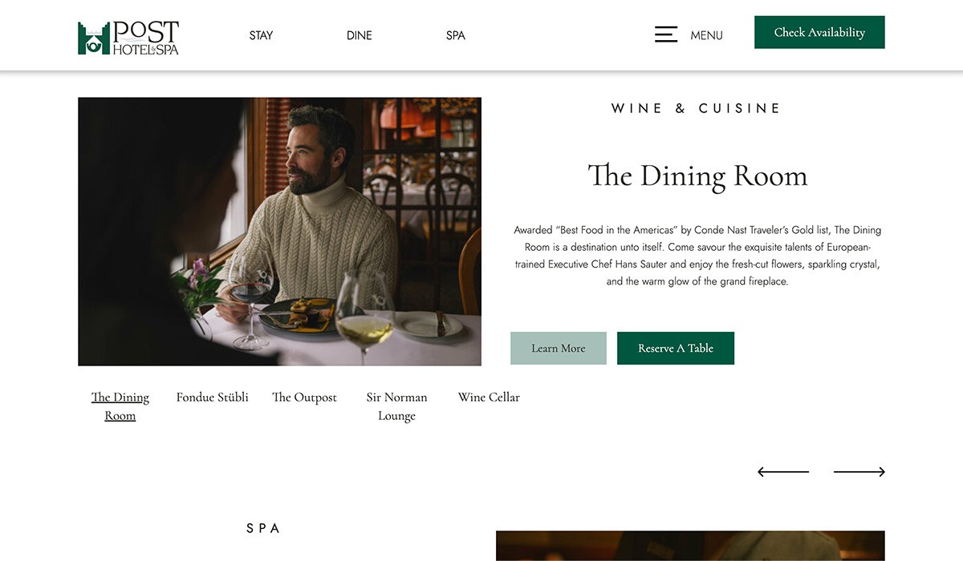Click the right arrow carousel icon
Screen dimensions: 963x561
point(859,472)
